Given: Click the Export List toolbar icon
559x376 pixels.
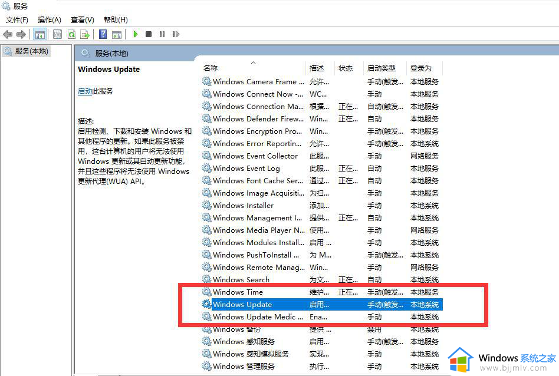Looking at the screenshot, I should (x=85, y=34).
